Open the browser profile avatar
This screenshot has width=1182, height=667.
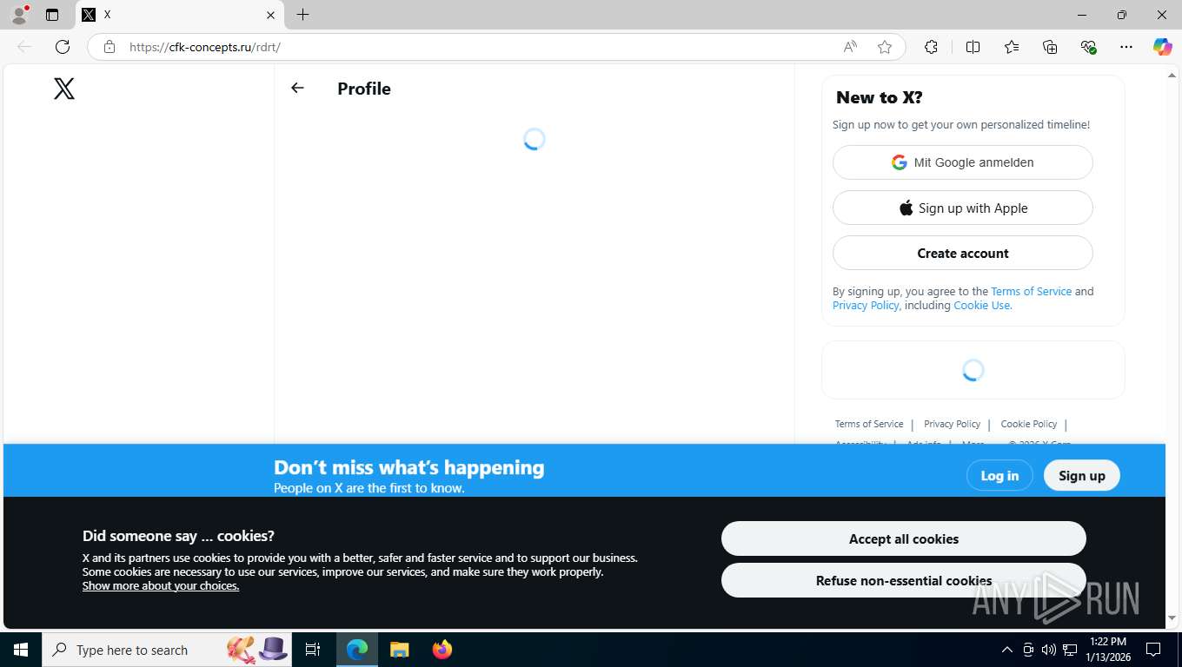click(19, 15)
